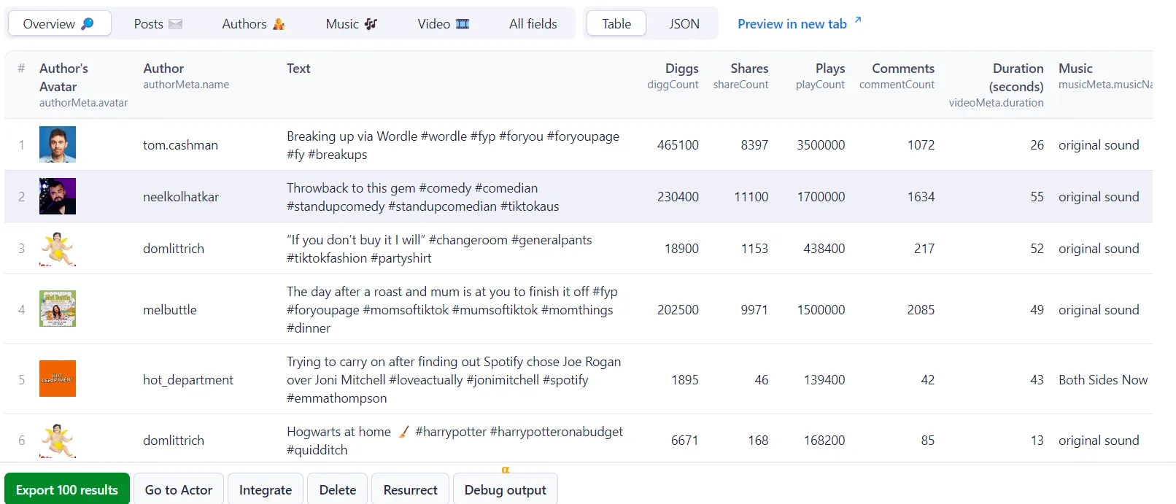
Task: Select author name neelkolhatkar
Action: 181,196
